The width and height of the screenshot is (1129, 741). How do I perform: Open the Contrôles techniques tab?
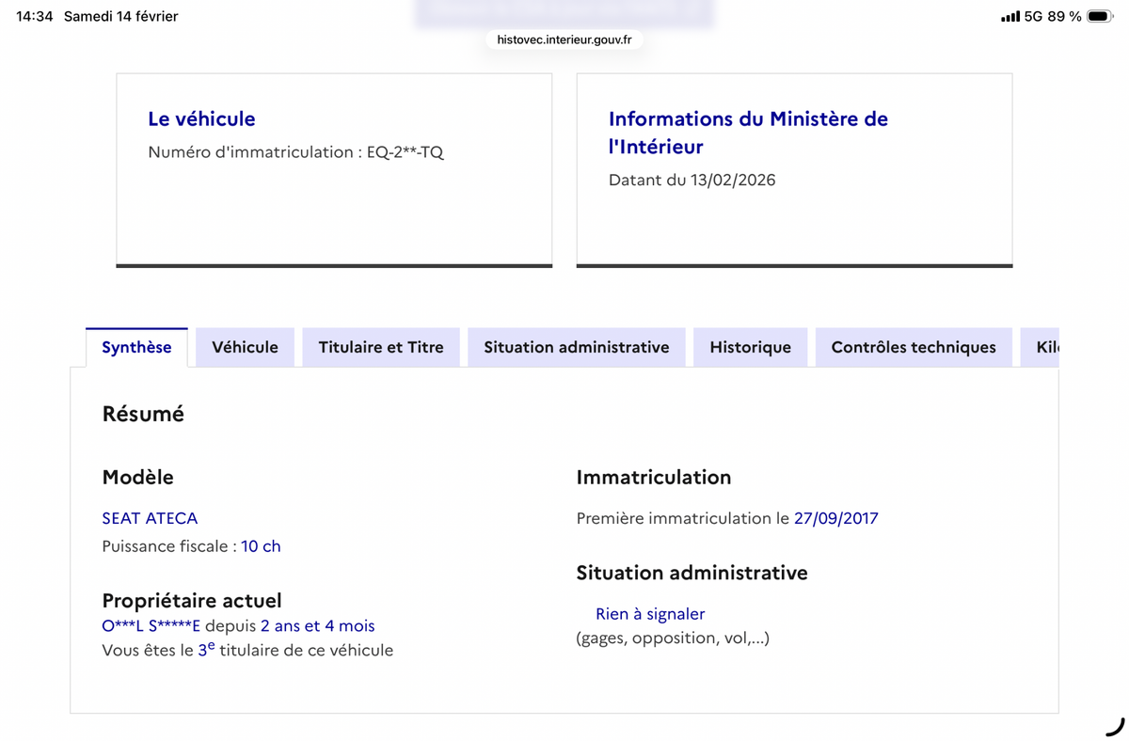[x=913, y=347]
